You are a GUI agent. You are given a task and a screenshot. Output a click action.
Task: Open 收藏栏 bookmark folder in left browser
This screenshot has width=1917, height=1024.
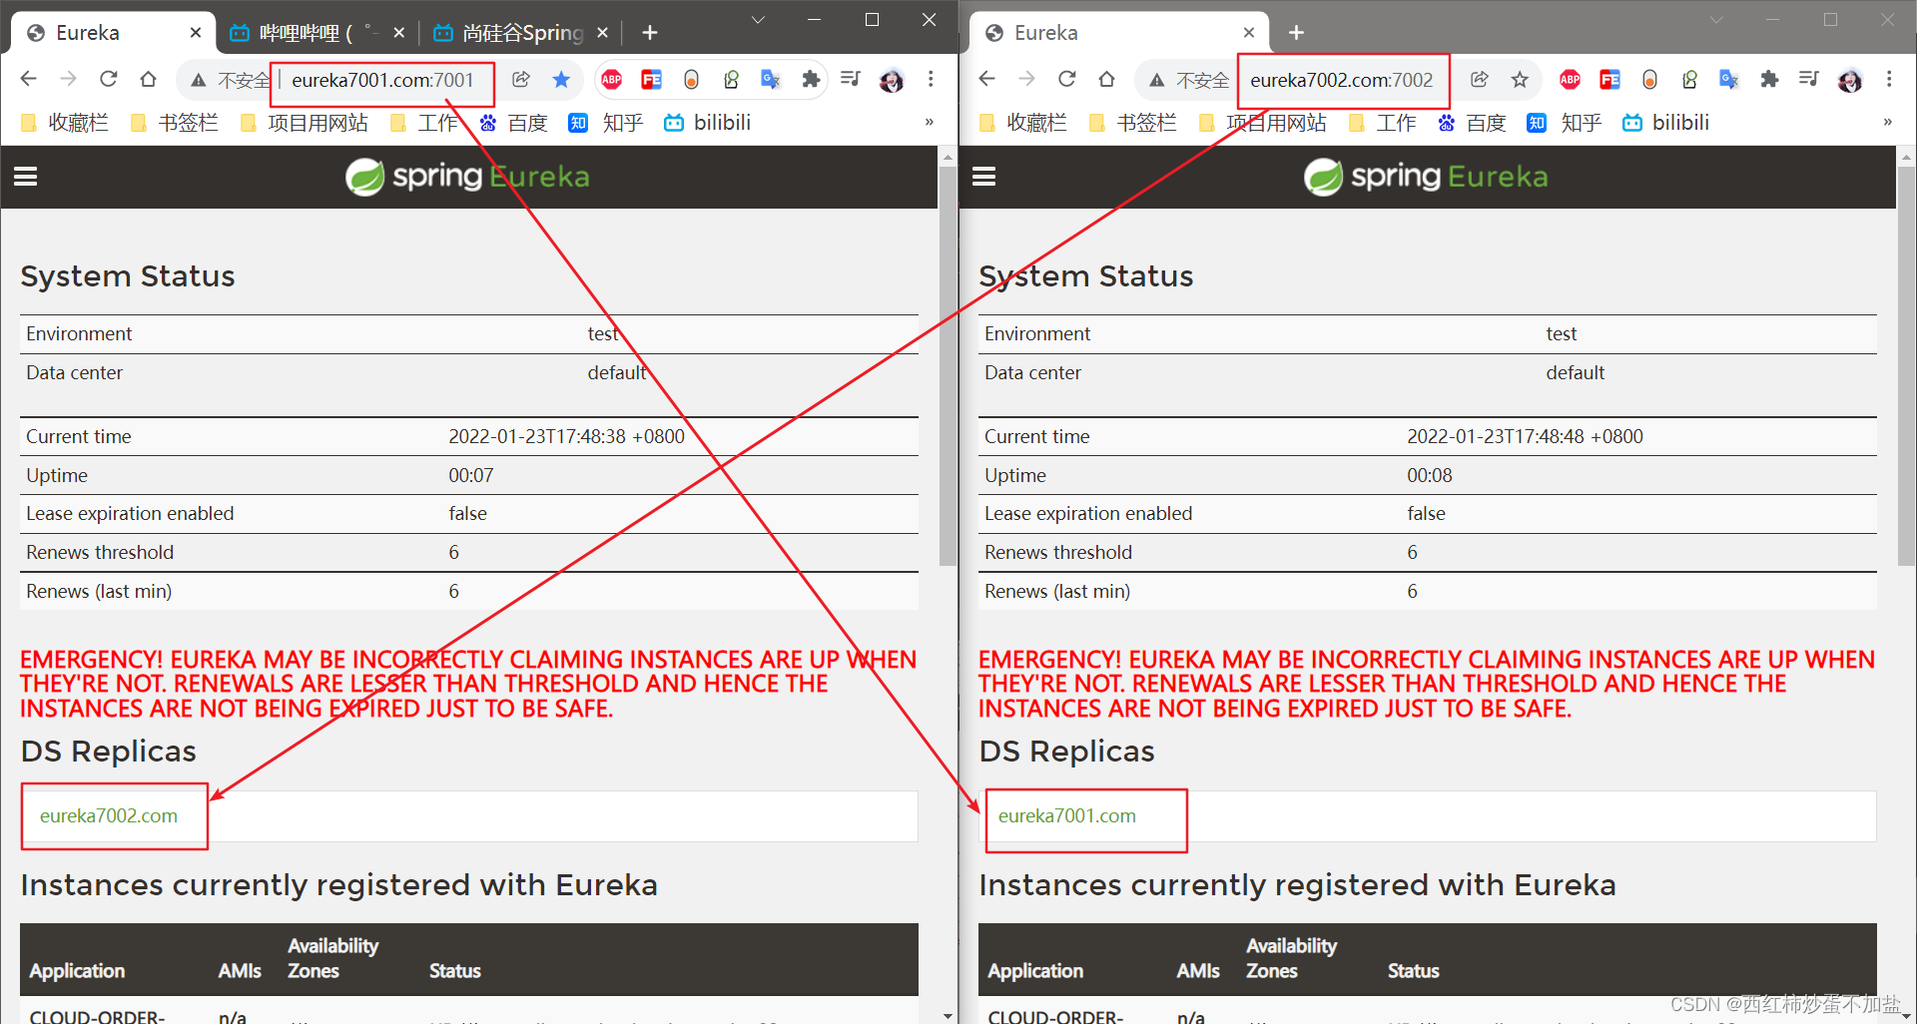click(x=65, y=122)
